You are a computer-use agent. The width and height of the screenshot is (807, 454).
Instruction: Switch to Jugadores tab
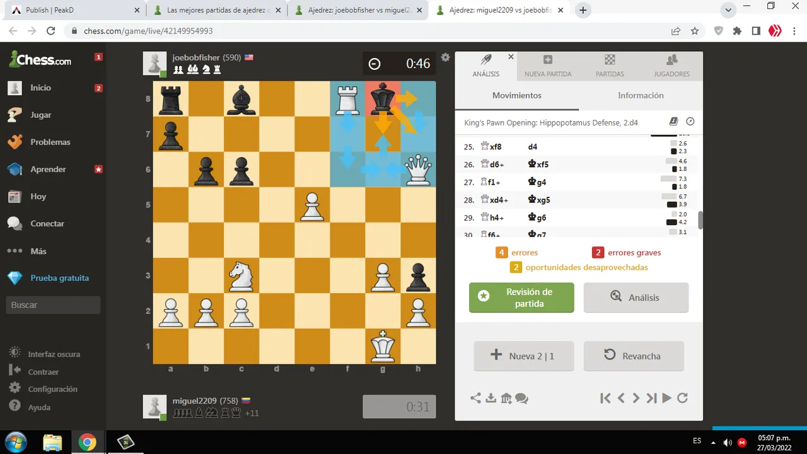point(672,66)
